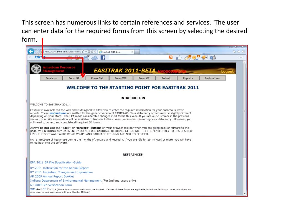Screen dimensions: 284x213
Task: Open the Form SI menu
Action: point(74,78)
